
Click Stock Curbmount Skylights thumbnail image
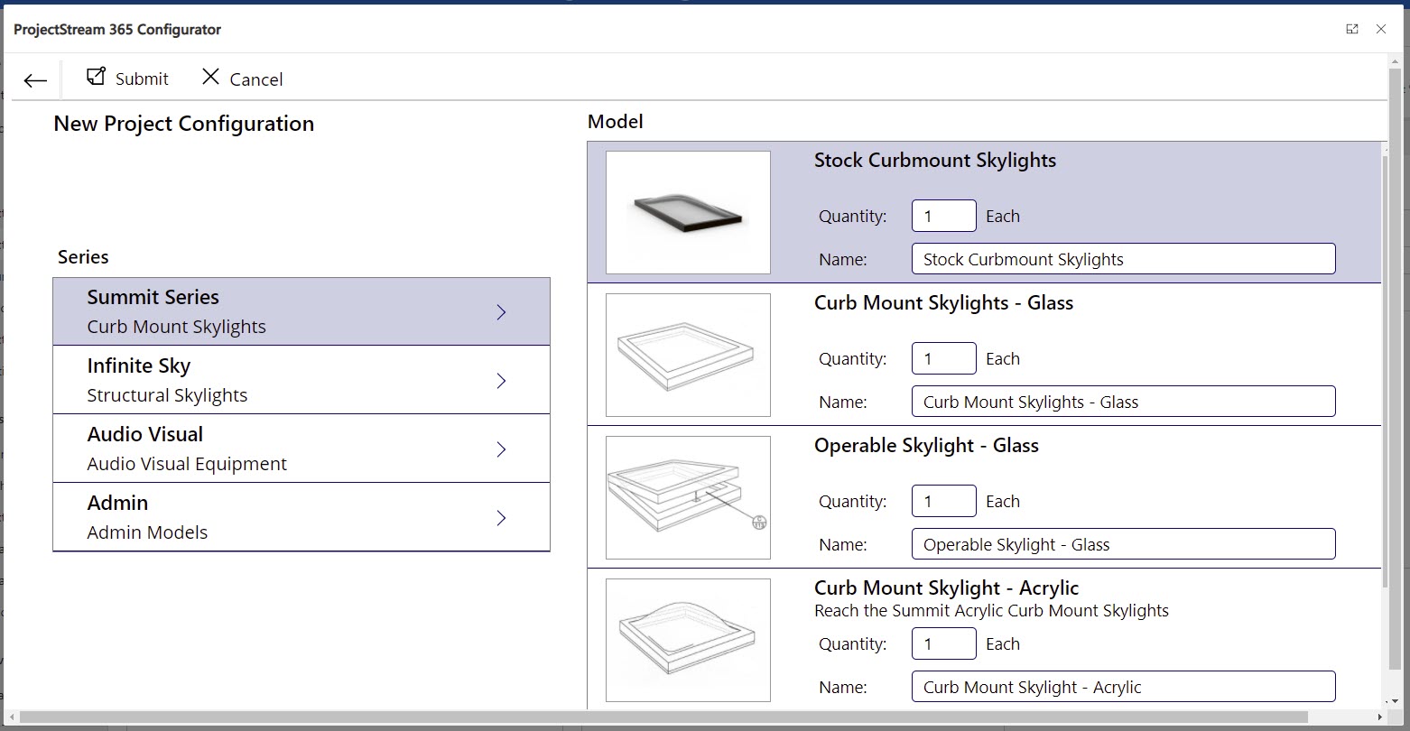tap(688, 213)
